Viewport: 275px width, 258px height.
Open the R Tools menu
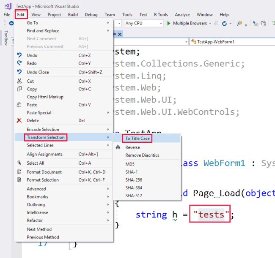[x=161, y=14]
